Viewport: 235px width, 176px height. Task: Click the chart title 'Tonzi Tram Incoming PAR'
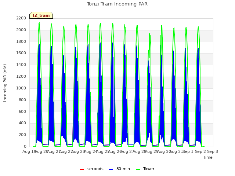(117, 4)
